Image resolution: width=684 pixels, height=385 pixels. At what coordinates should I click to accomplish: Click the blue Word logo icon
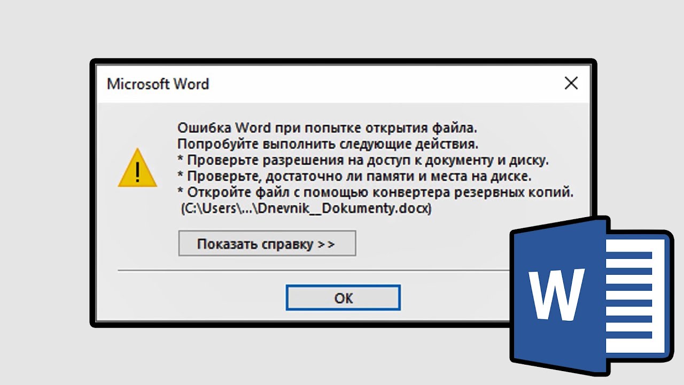point(592,295)
